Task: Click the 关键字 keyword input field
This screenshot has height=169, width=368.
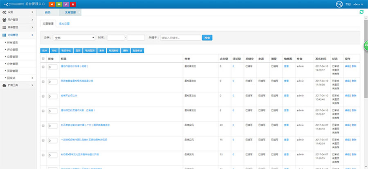Action: pos(180,37)
